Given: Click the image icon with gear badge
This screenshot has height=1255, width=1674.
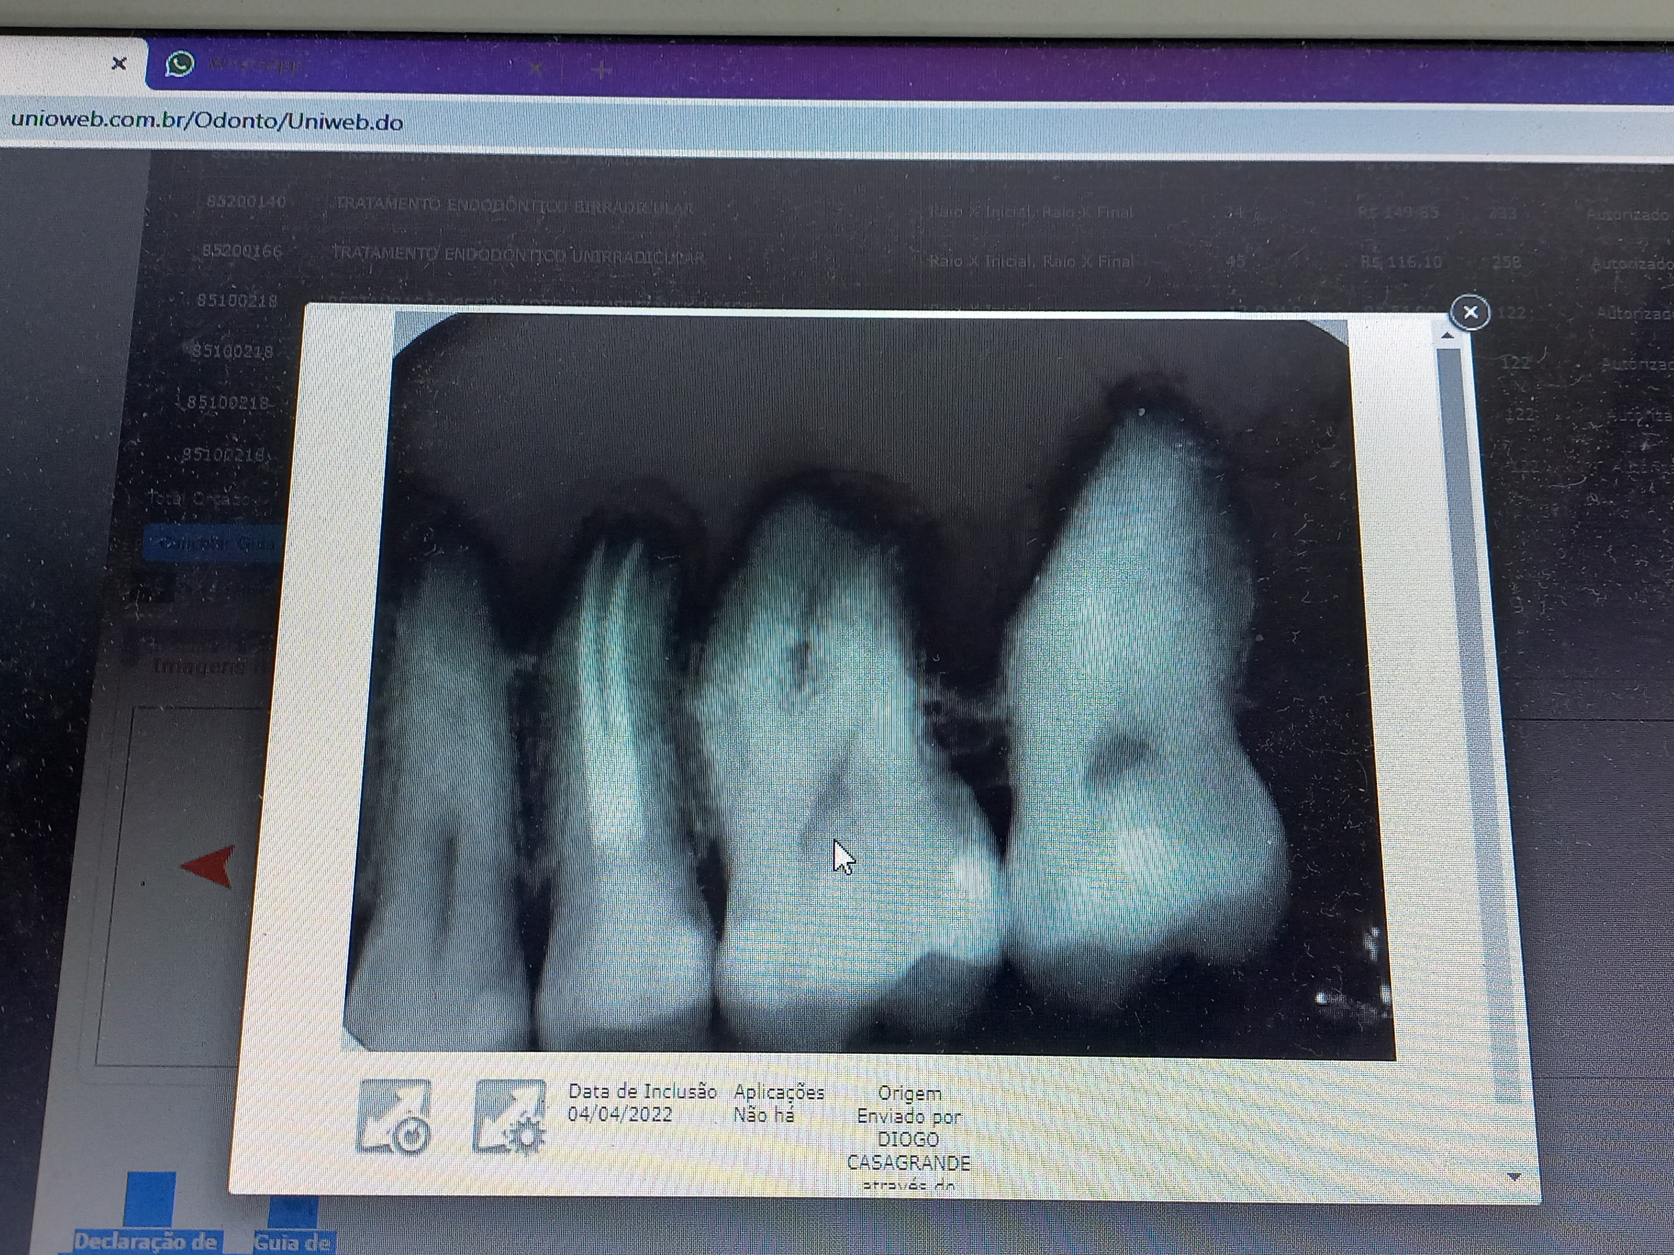Looking at the screenshot, I should tap(509, 1117).
